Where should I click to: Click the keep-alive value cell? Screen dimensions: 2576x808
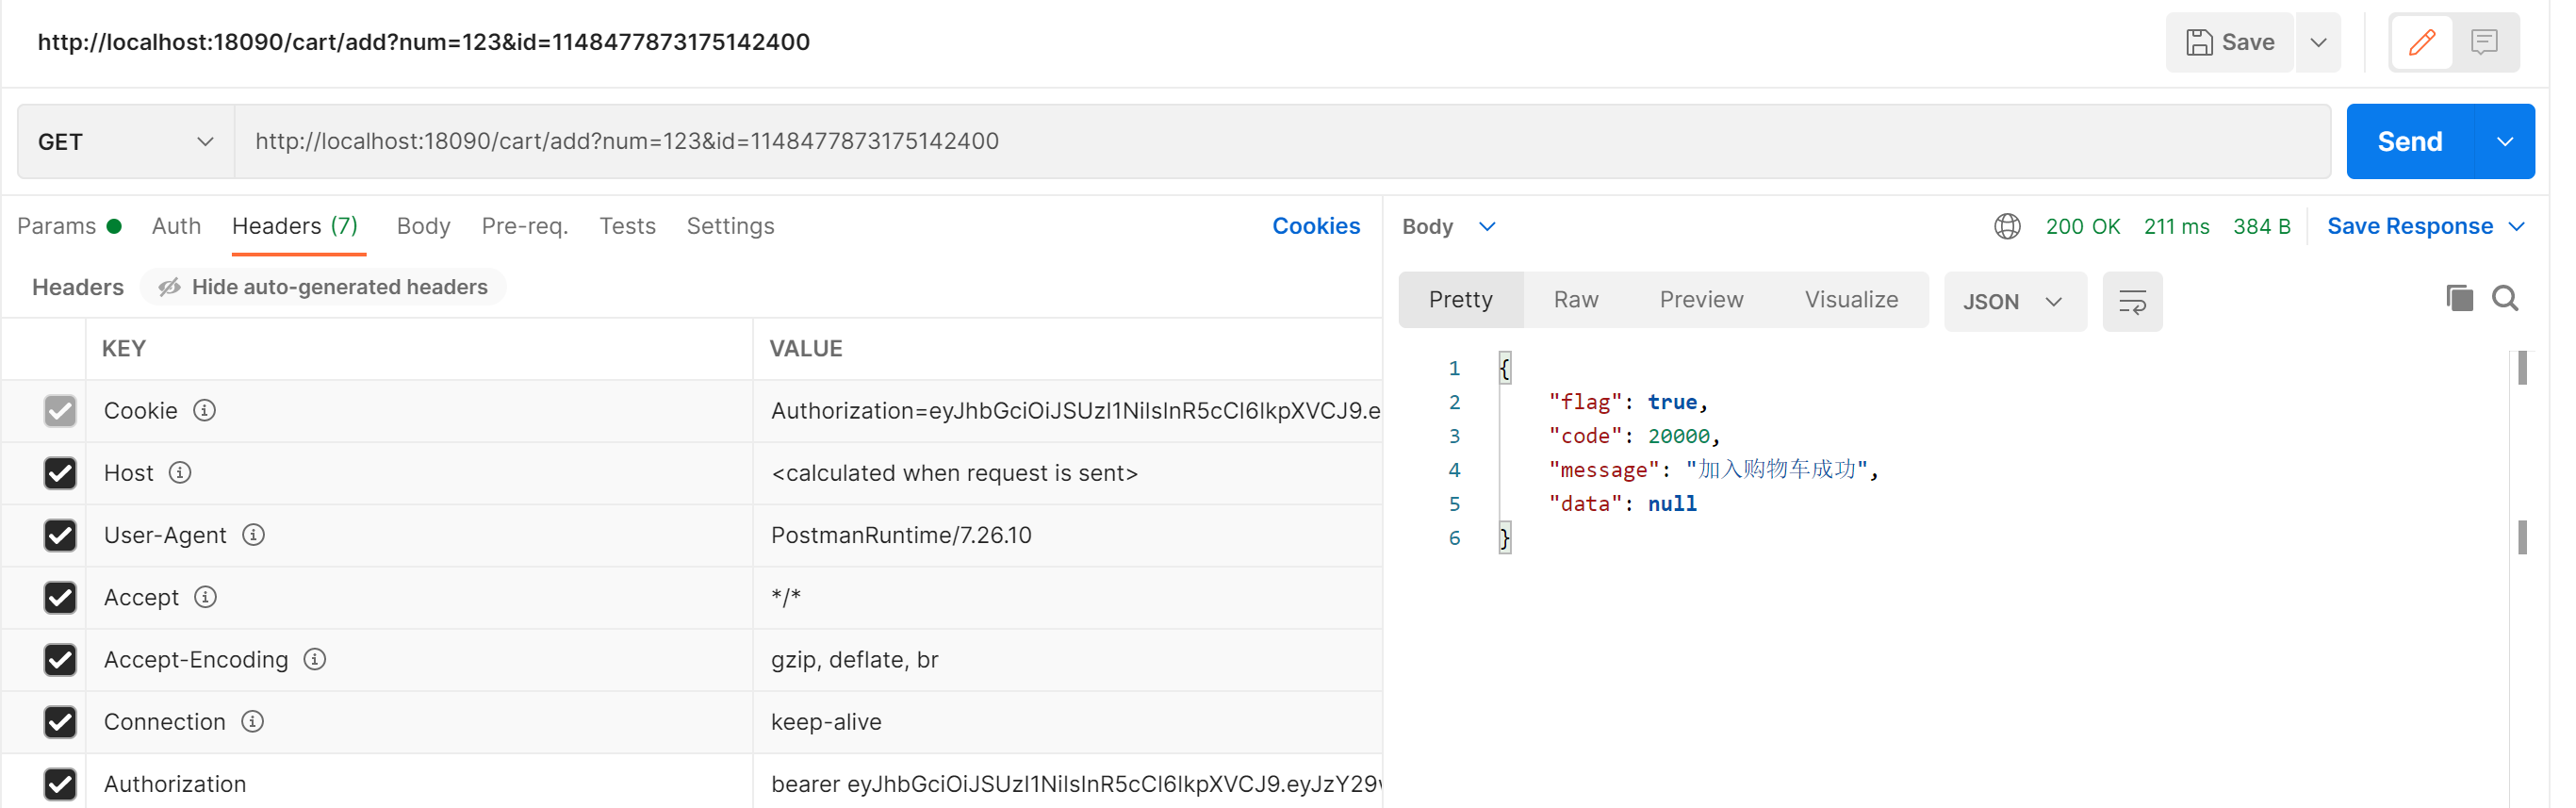(x=1067, y=721)
